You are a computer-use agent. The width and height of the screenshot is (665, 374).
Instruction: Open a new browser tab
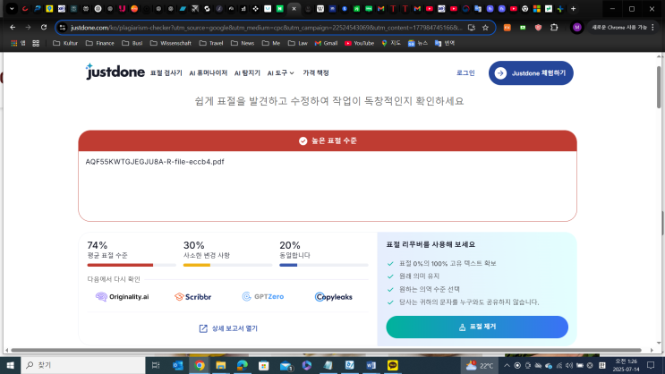point(574,8)
